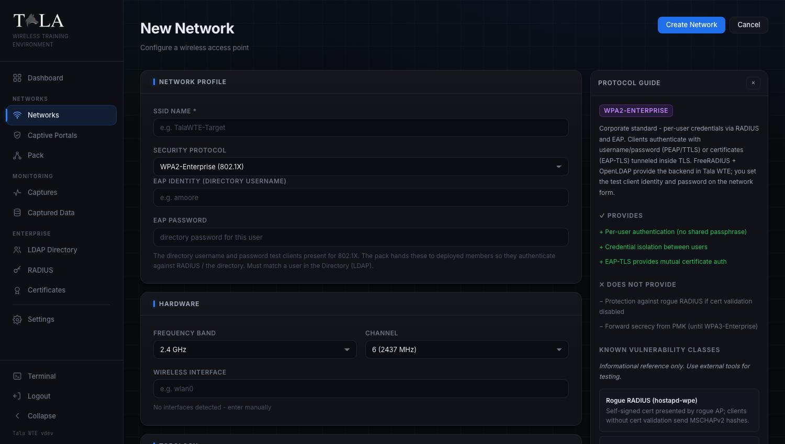Click the Pack nodes icon
Screen dimensions: 785x444
point(17,155)
